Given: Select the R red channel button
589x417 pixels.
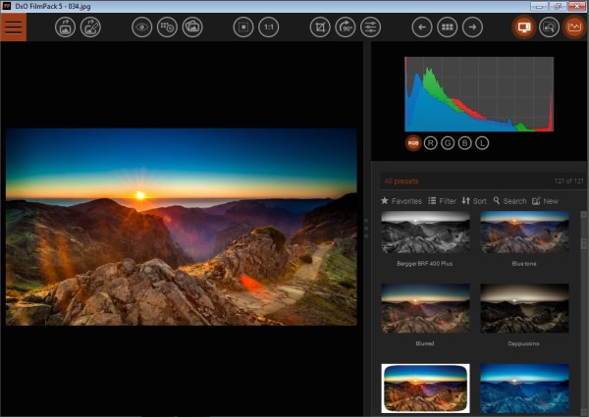Looking at the screenshot, I should click(x=432, y=143).
